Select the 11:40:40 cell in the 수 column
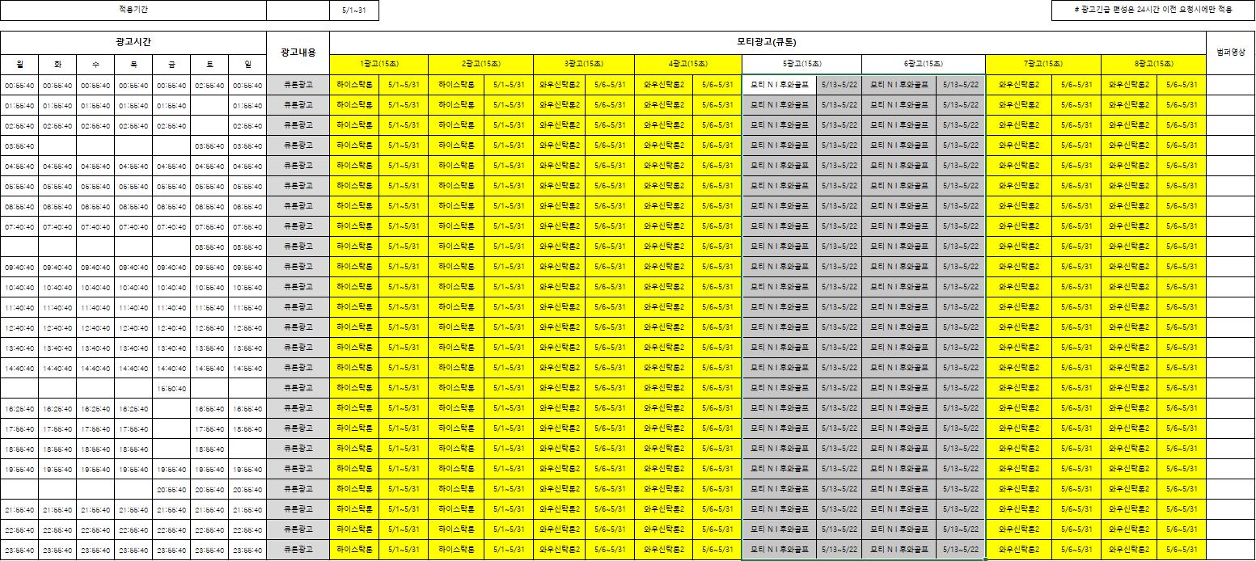 click(95, 307)
